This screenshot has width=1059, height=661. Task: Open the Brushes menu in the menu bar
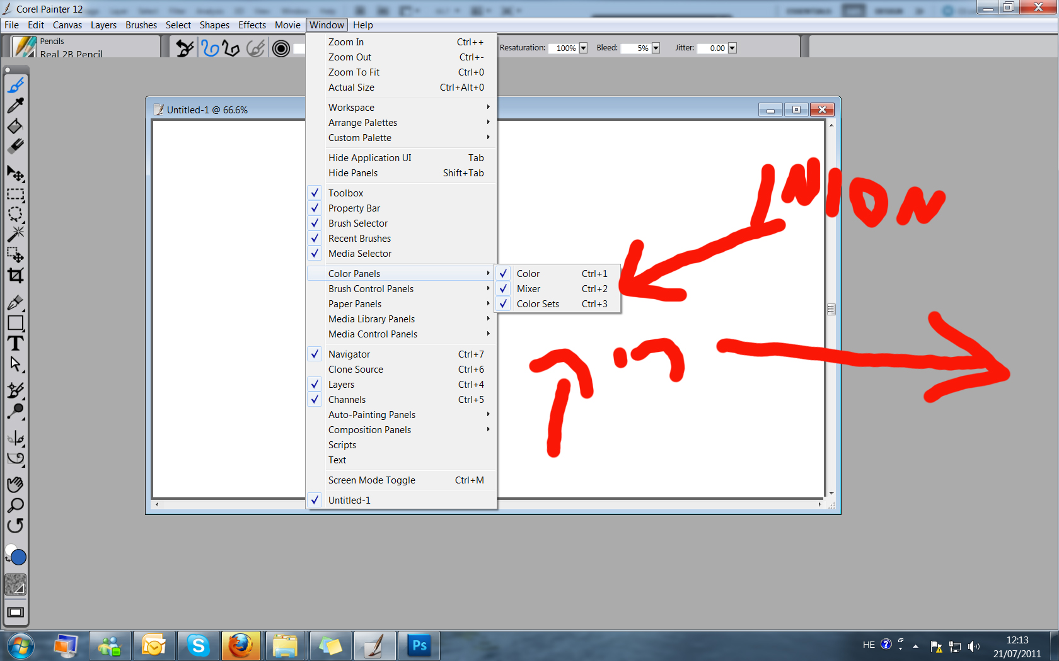coord(141,25)
